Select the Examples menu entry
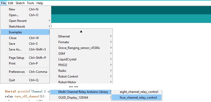211x102 pixels. click(x=25, y=32)
